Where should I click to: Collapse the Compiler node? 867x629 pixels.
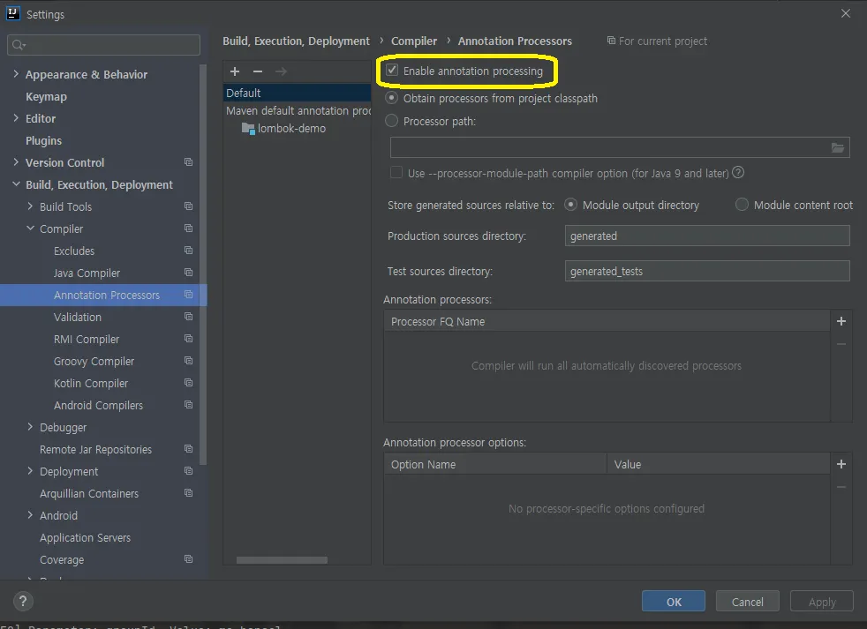click(30, 228)
